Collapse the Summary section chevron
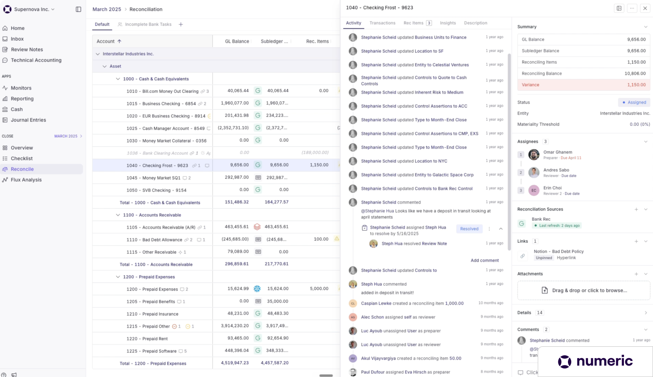The height and width of the screenshot is (377, 653). pos(646,27)
